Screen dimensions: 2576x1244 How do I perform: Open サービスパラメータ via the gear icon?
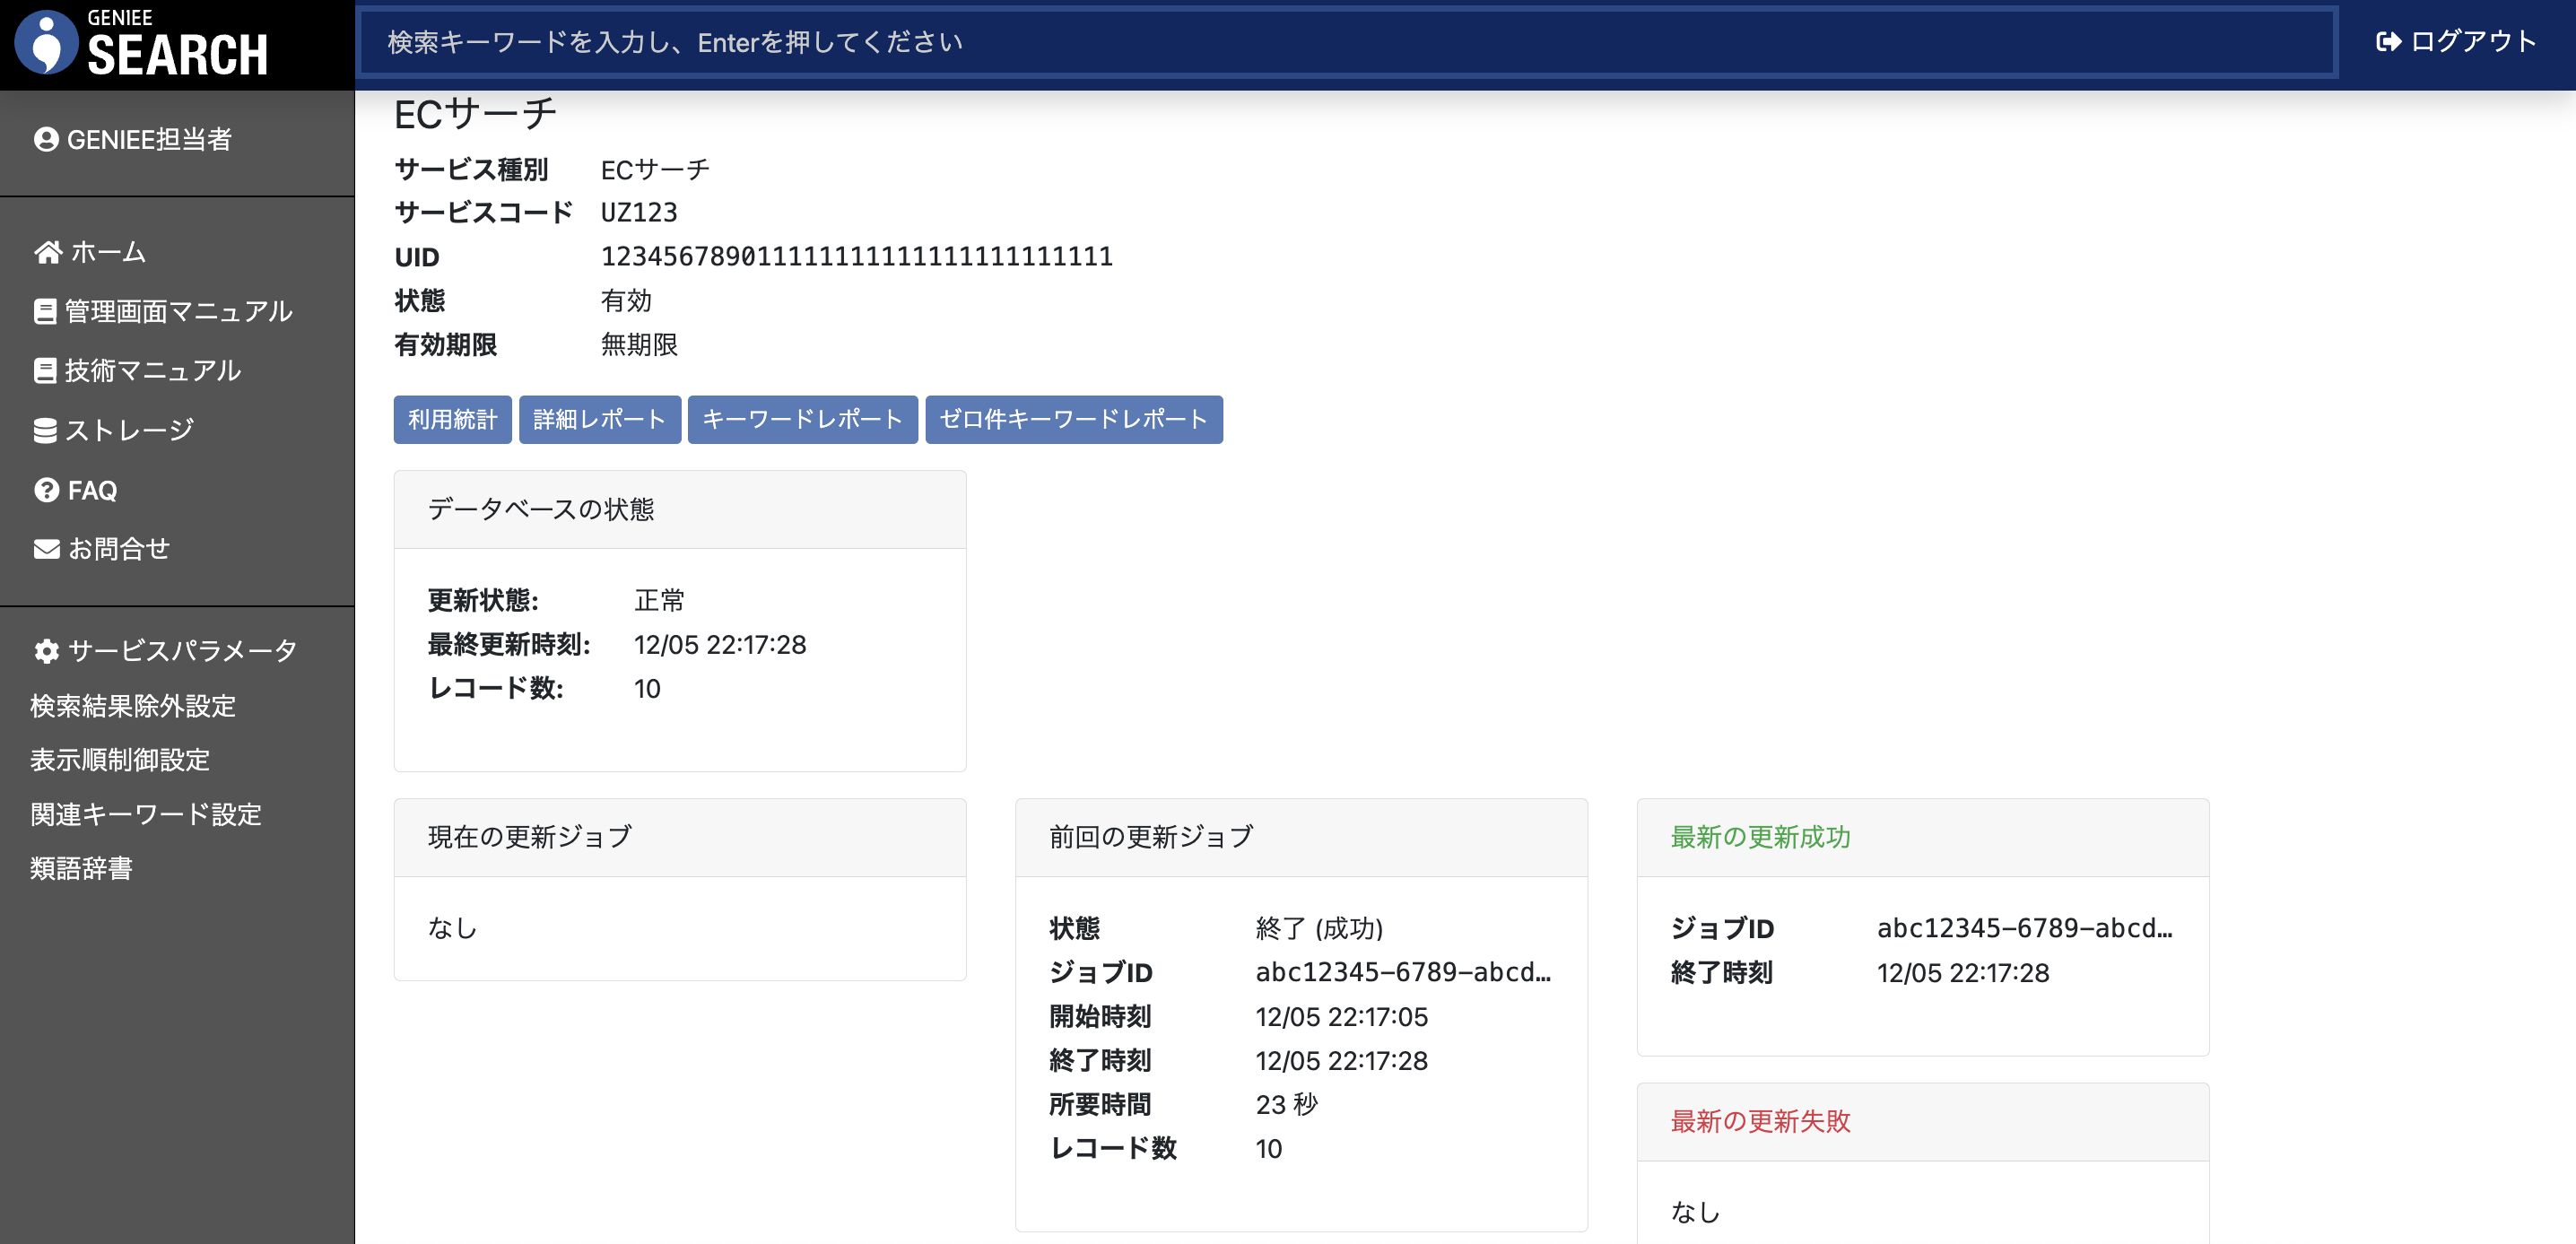[46, 650]
